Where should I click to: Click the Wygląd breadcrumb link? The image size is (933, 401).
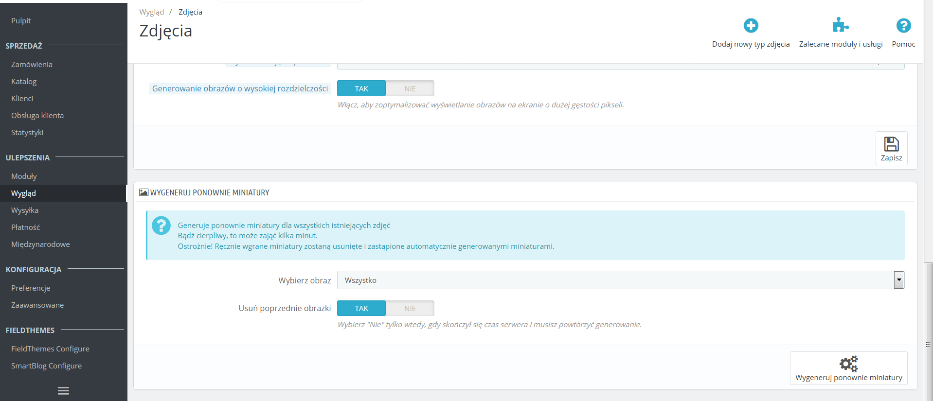(x=151, y=12)
